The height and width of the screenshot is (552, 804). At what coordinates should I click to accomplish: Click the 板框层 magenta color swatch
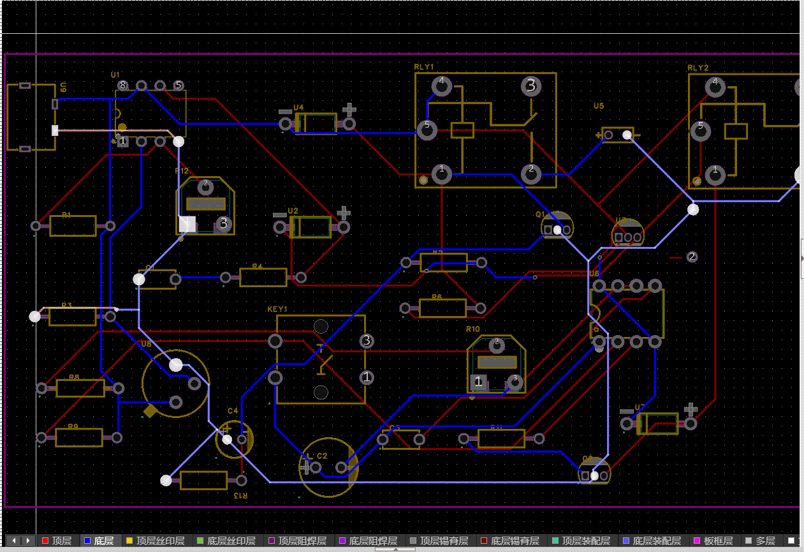coord(696,541)
